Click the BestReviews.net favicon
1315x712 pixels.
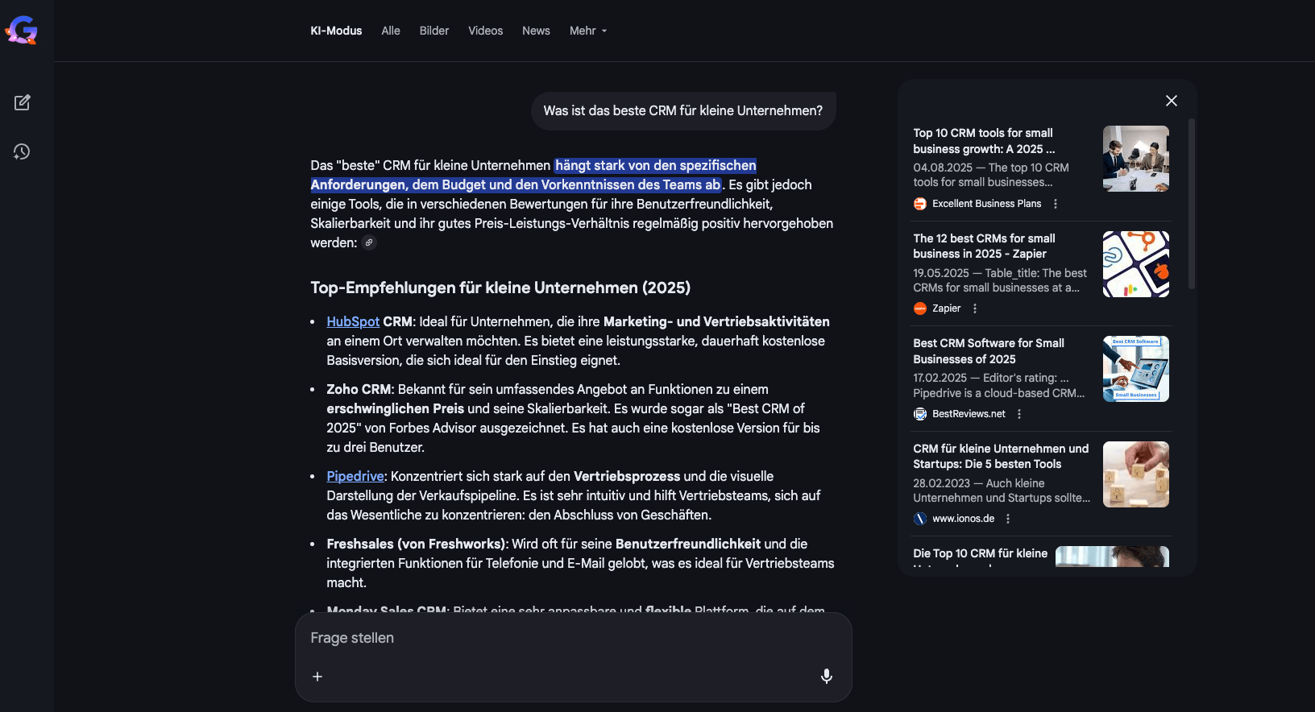pos(920,414)
